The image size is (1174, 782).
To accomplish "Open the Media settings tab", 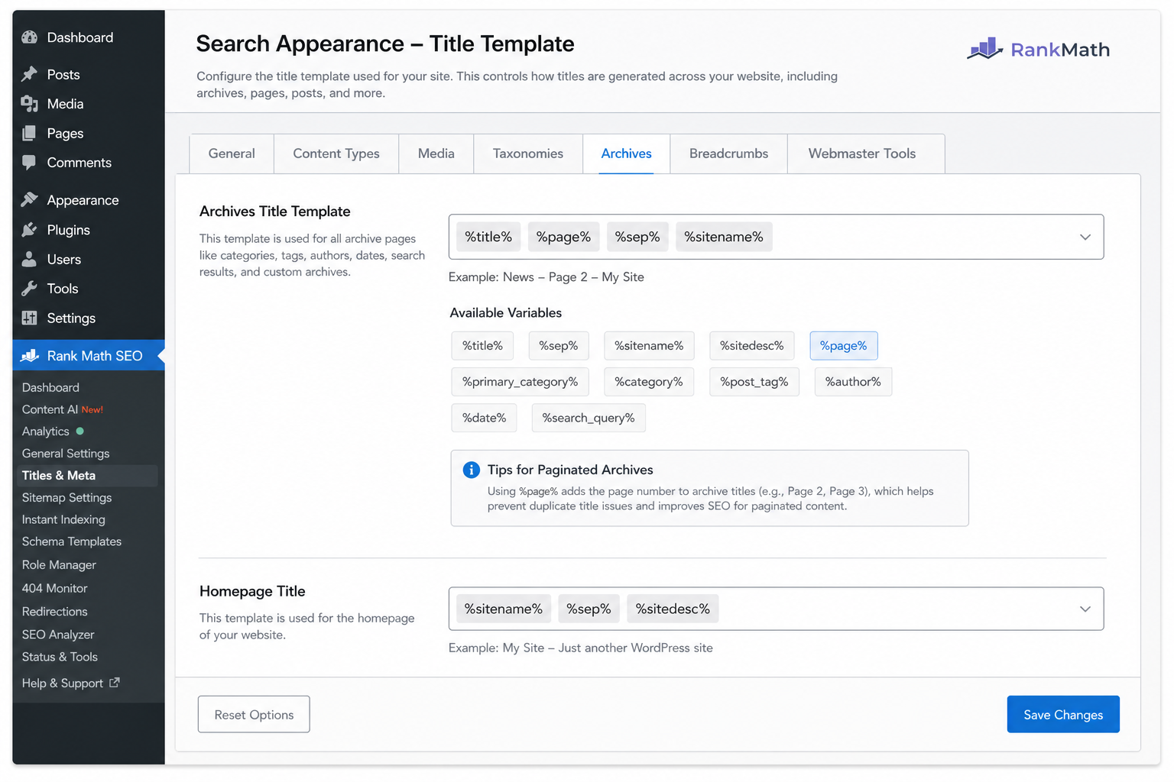I will tap(436, 153).
